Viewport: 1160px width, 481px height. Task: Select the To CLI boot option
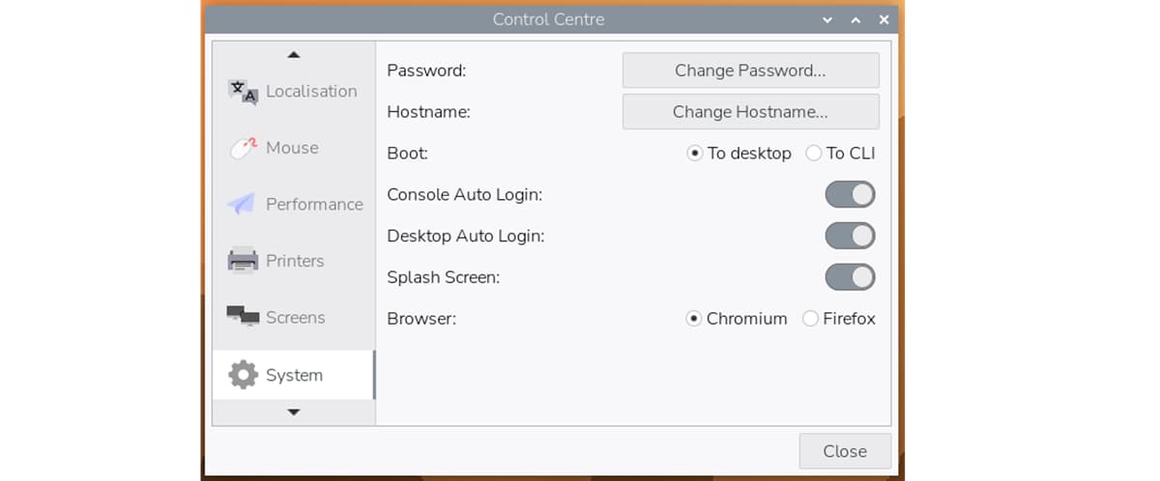pyautogui.click(x=813, y=154)
